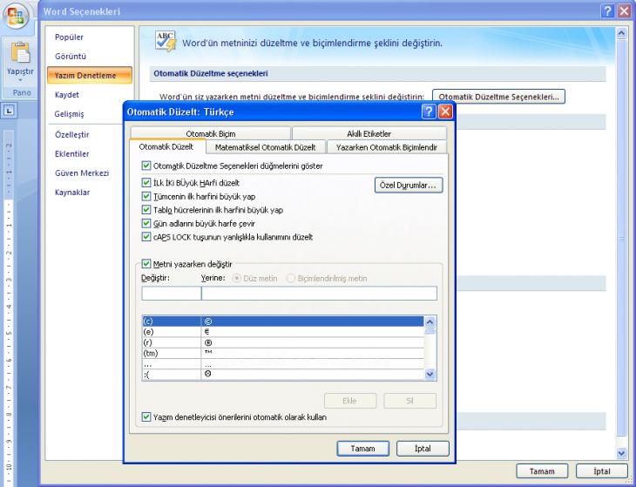
Task: Click Word Seçenekleri scroll up arrow
Action: point(621,33)
